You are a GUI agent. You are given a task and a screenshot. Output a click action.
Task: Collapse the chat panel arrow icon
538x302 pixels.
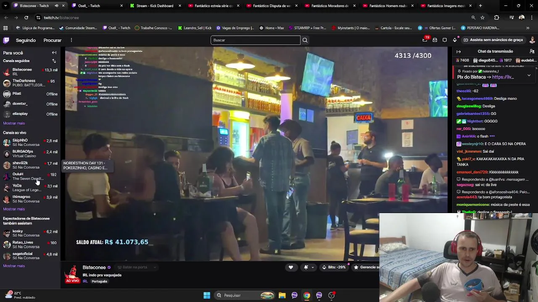click(459, 52)
